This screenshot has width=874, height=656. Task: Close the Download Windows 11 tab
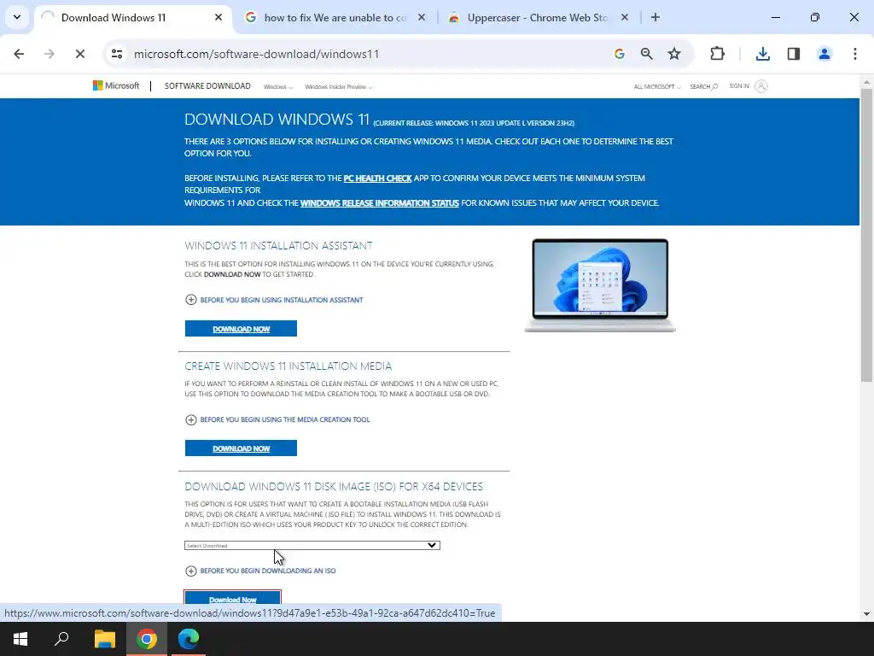pos(218,17)
